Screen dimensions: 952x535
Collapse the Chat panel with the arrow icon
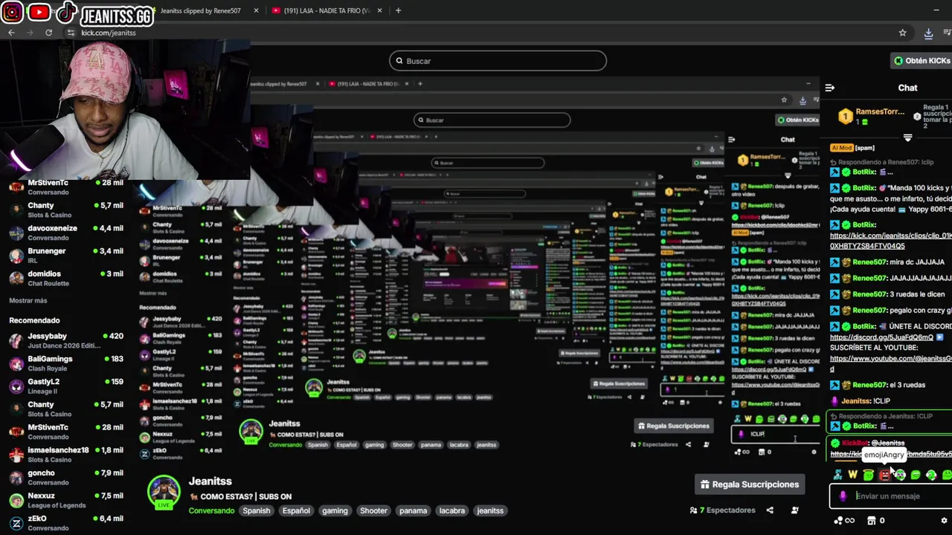[830, 88]
